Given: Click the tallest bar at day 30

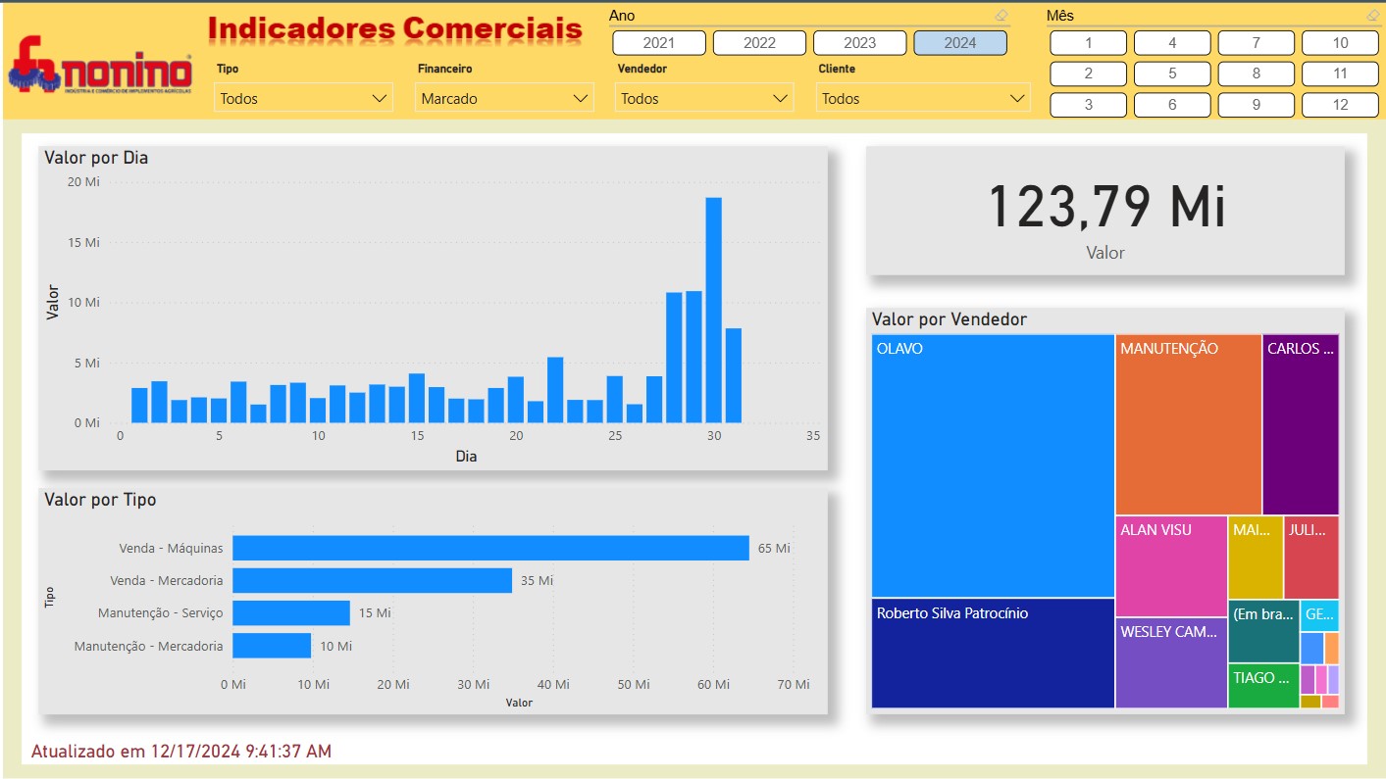Looking at the screenshot, I should (713, 310).
